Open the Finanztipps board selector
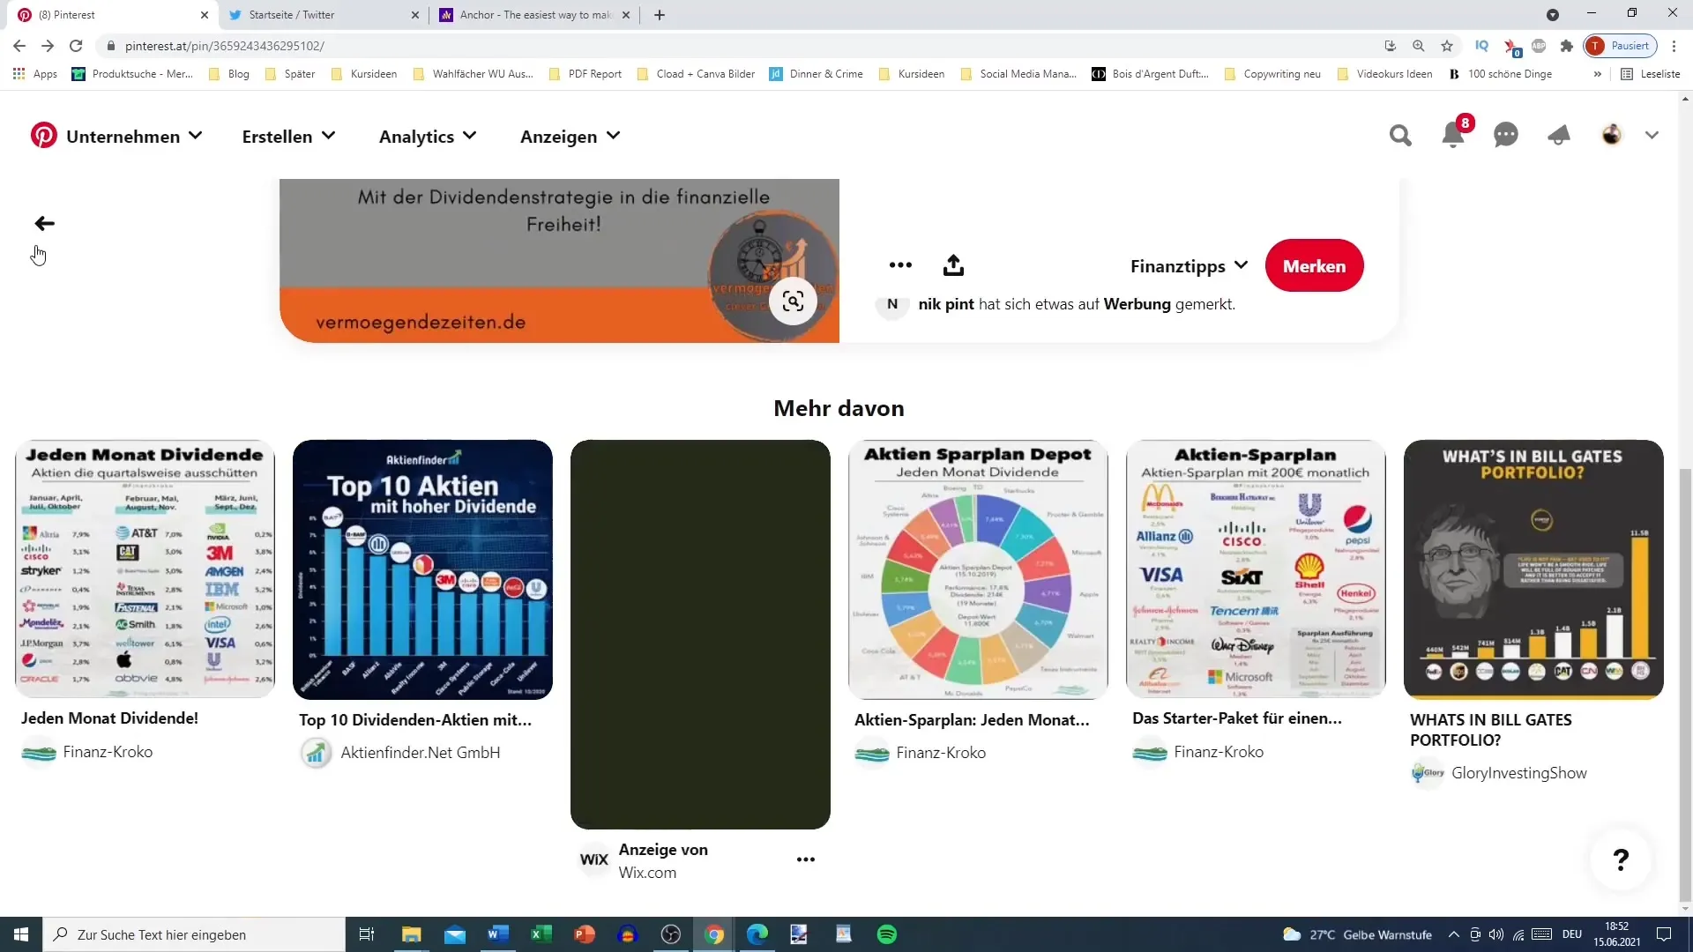 1189,266
